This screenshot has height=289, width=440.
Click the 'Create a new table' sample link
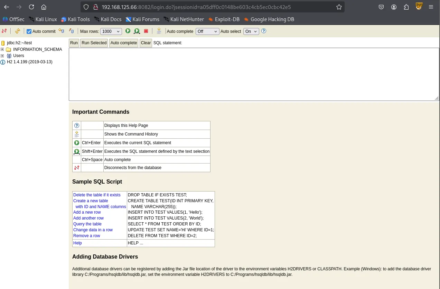pos(91,201)
